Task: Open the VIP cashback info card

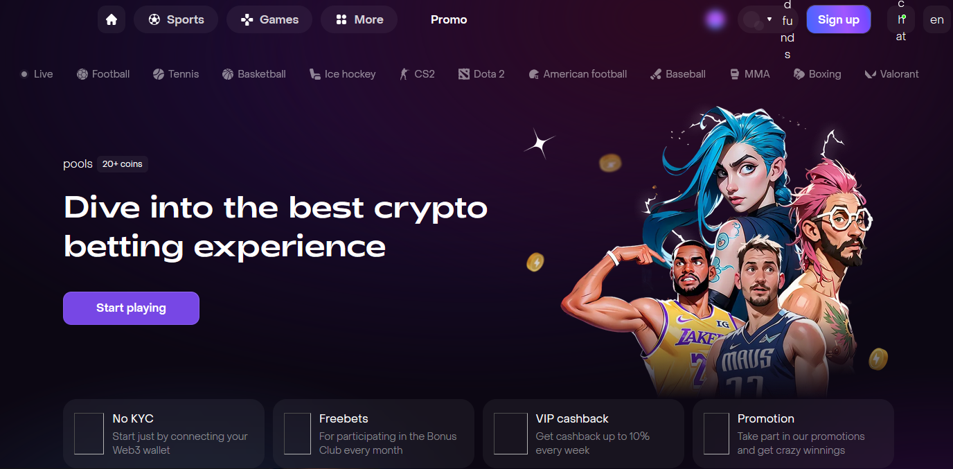Action: (583, 434)
